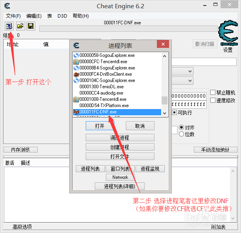Click the 手动添加地址 button

pos(215,149)
